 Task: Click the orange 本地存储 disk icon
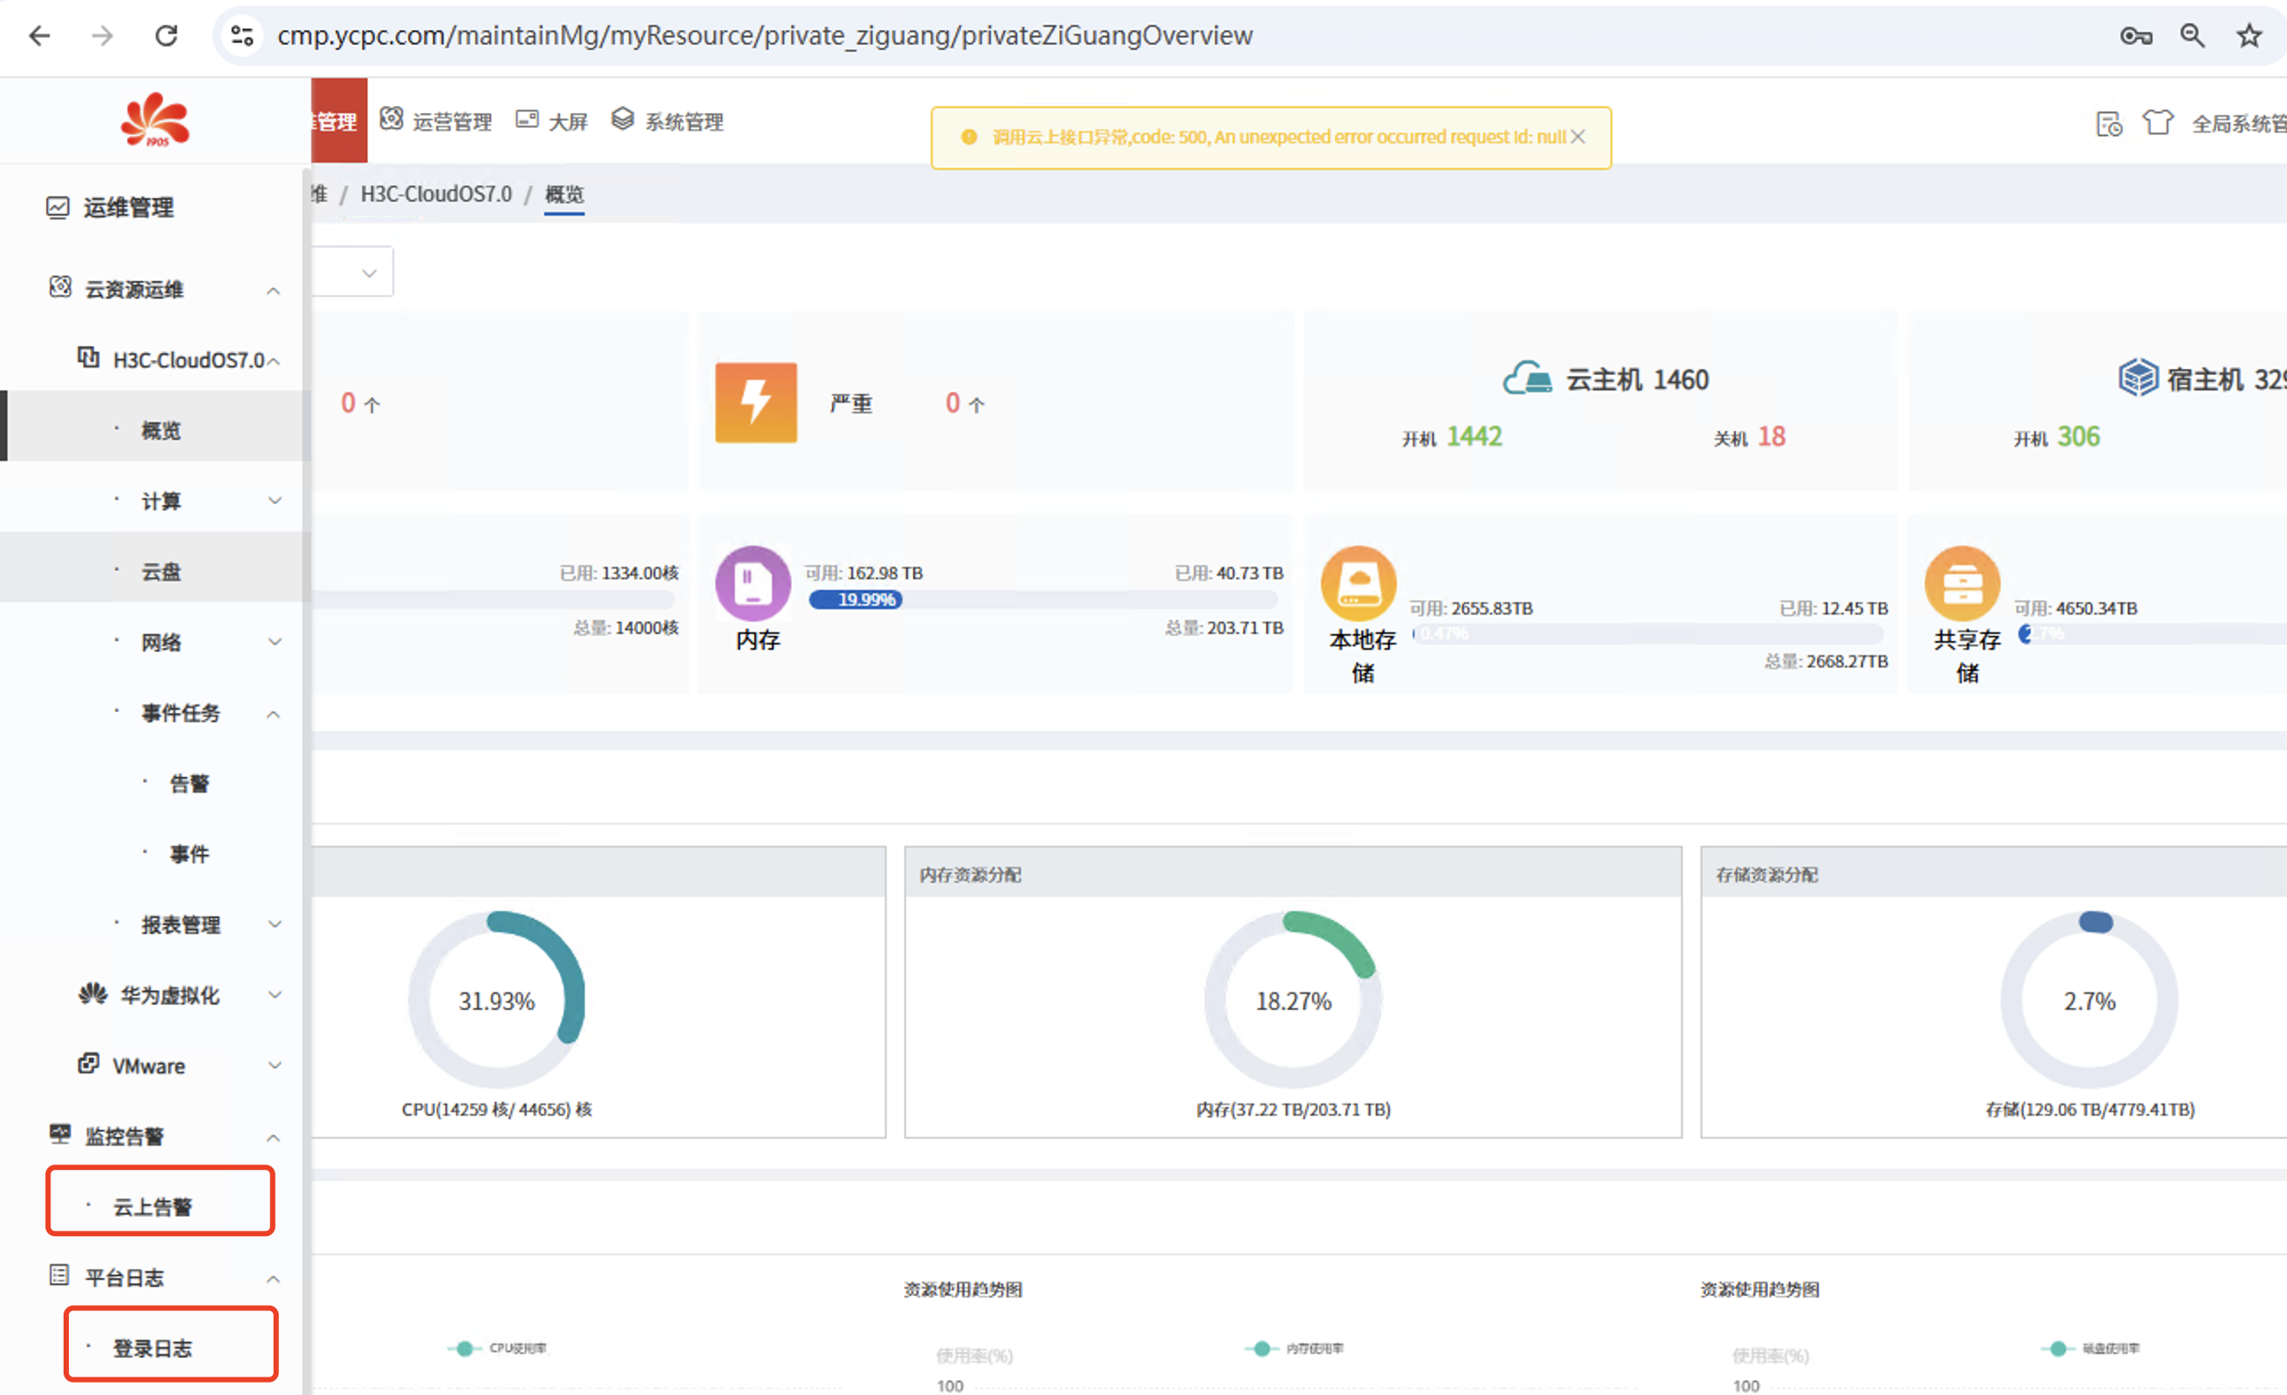pos(1359,583)
